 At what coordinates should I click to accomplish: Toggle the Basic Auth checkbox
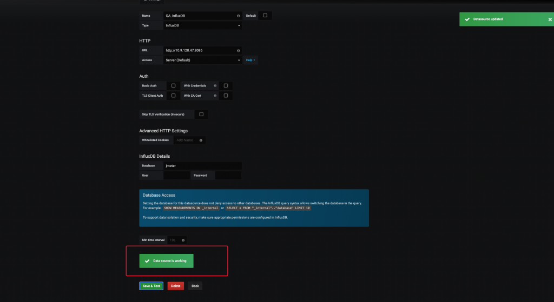[x=173, y=85]
